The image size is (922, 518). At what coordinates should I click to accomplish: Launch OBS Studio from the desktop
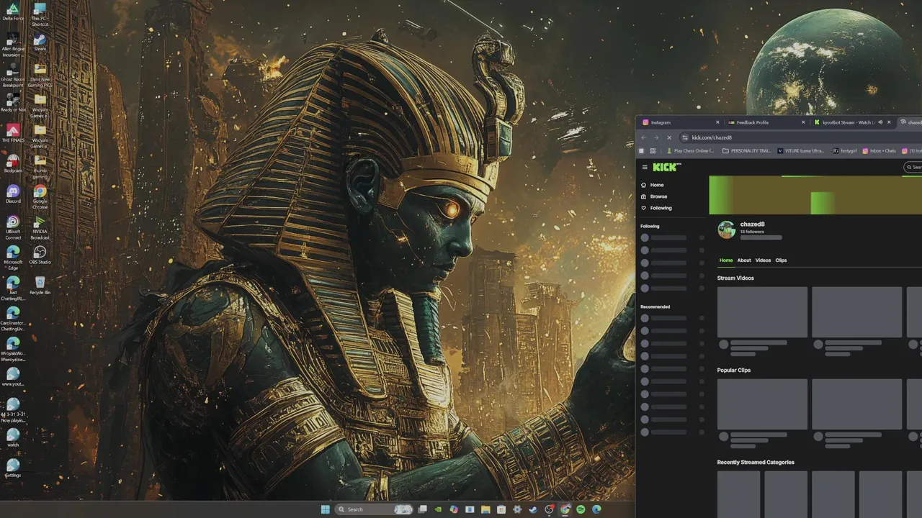(40, 255)
